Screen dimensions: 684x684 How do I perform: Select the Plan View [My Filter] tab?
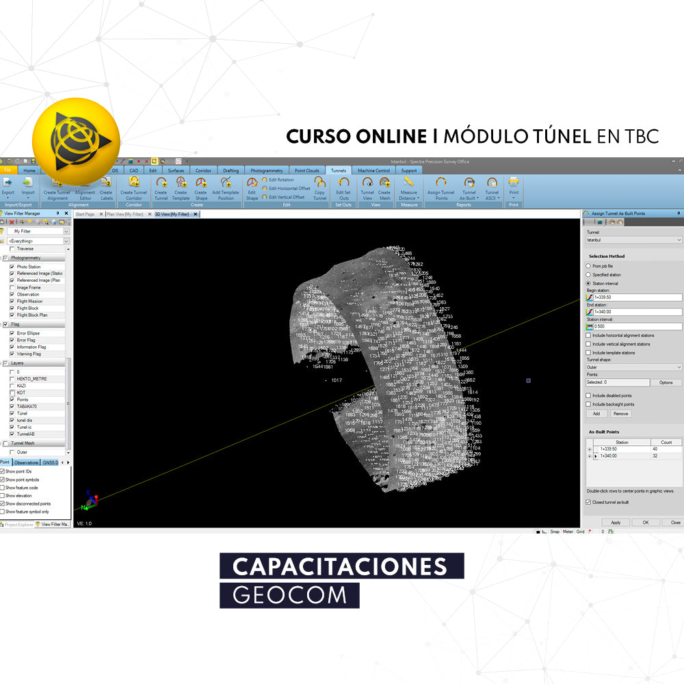pyautogui.click(x=127, y=213)
